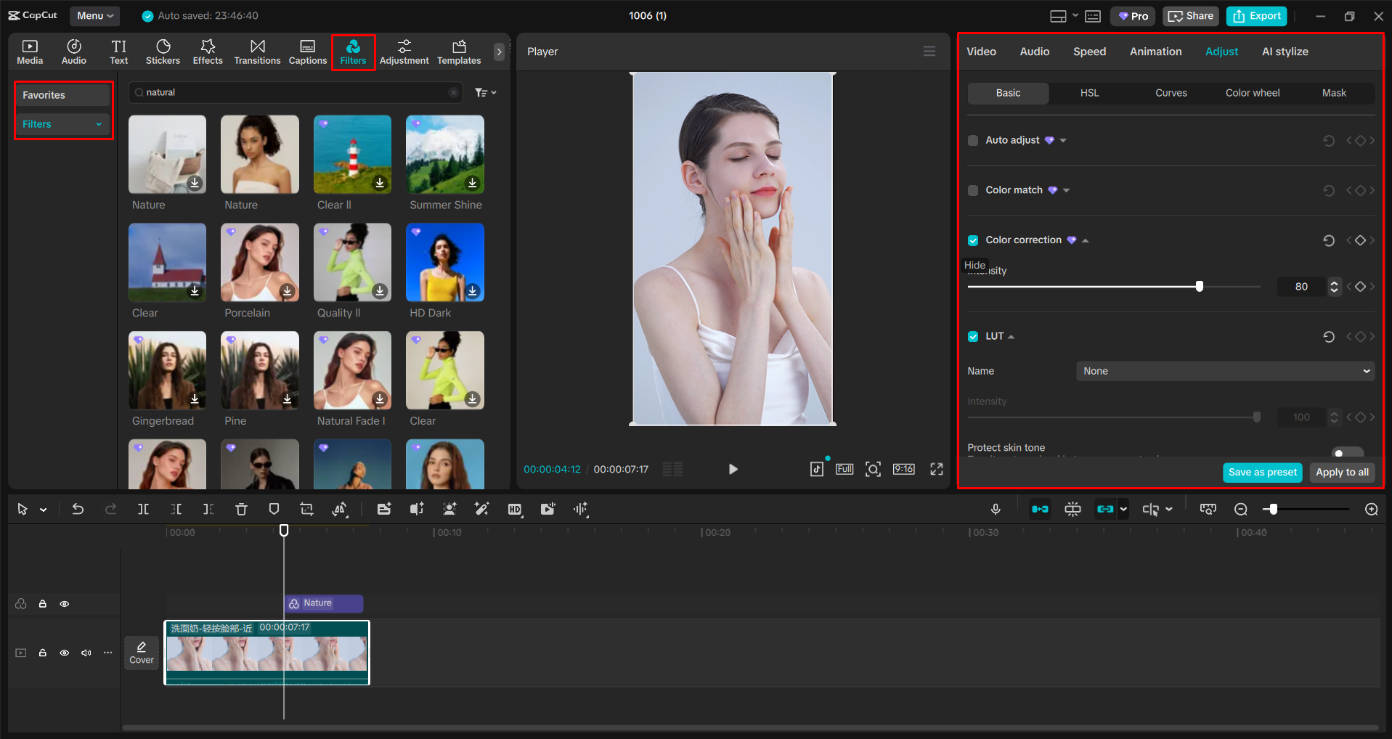Open the Transitions panel
The height and width of the screenshot is (739, 1392).
tap(257, 51)
